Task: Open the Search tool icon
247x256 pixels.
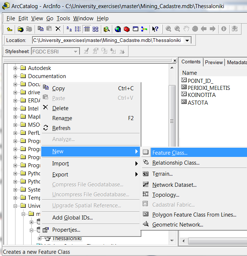Action: coord(106,29)
